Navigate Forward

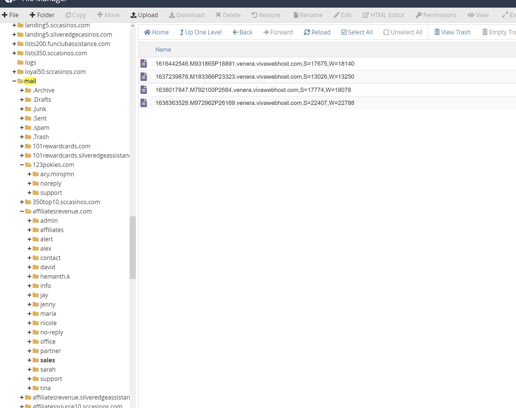point(278,32)
